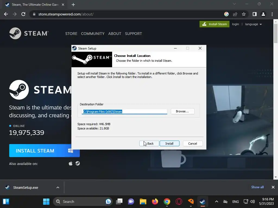
Task: Open network settings tray icon
Action: pyautogui.click(x=246, y=201)
